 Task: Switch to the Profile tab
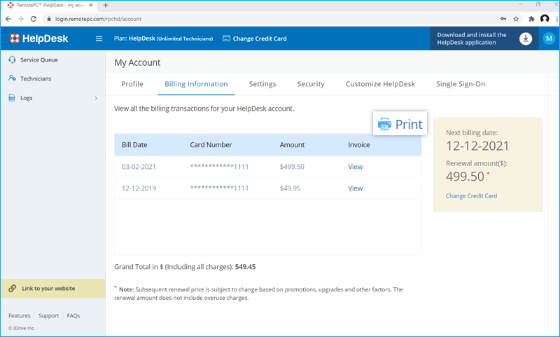(x=132, y=84)
